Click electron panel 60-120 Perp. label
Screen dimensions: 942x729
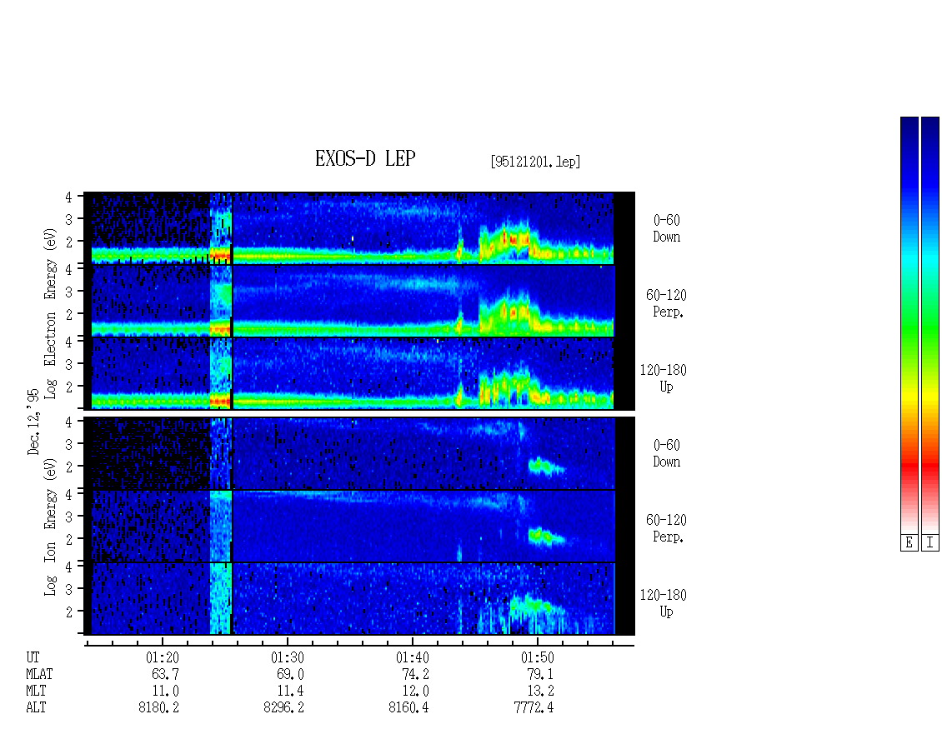666,303
